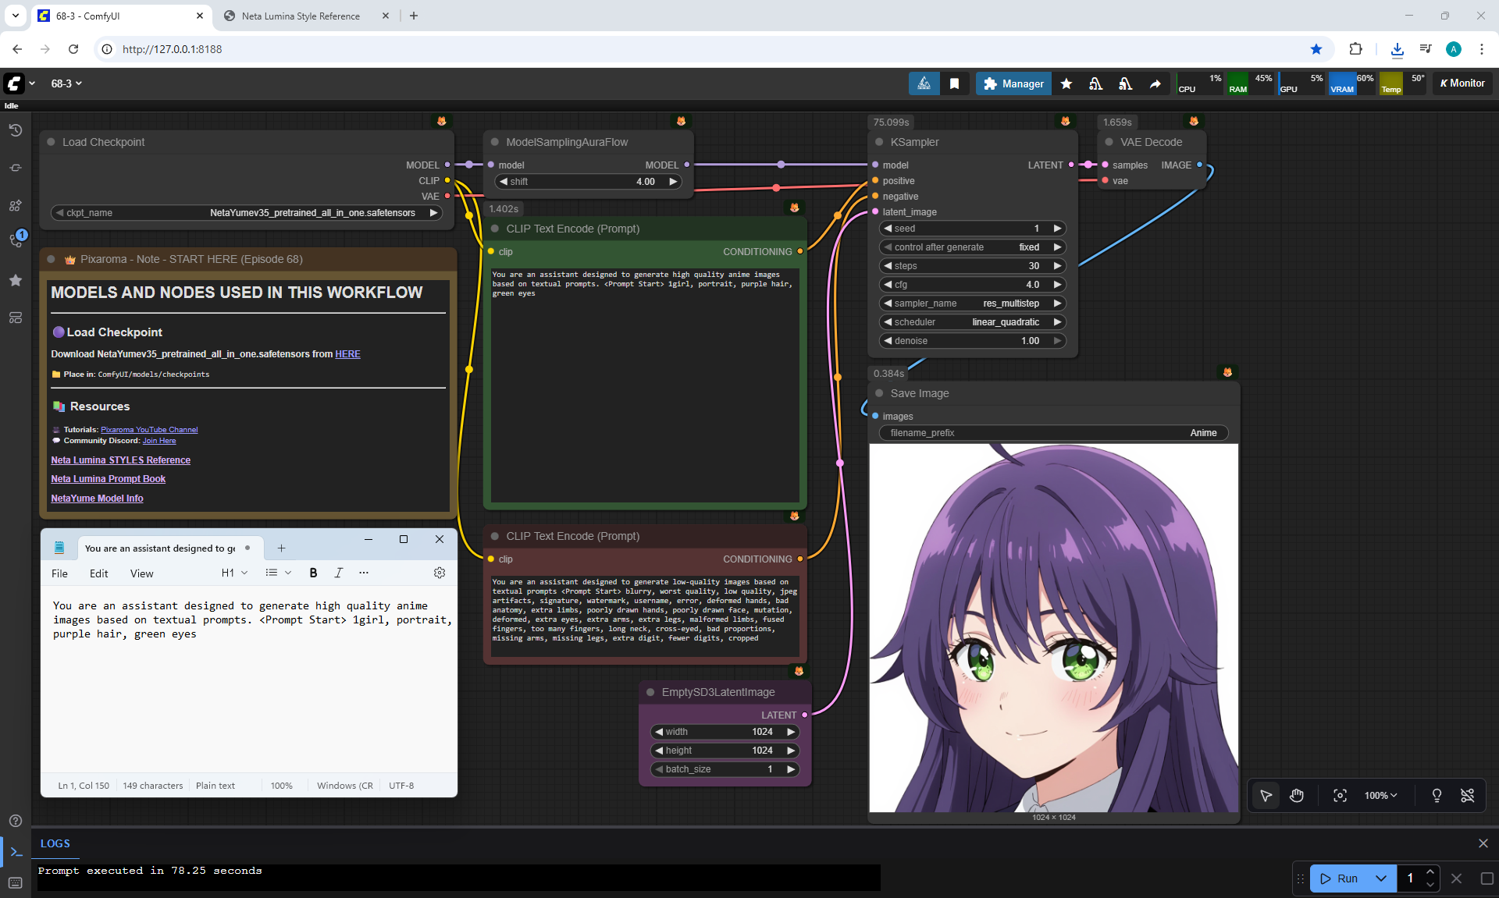Switch to Neta Lumina Style Reference tab

pos(301,16)
